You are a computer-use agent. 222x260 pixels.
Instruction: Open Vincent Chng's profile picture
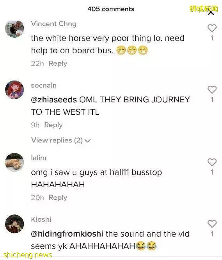(x=14, y=29)
